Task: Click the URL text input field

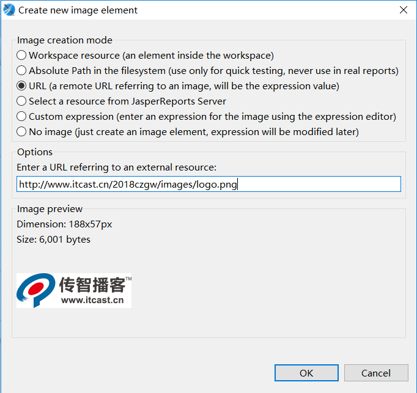Action: coord(208,184)
